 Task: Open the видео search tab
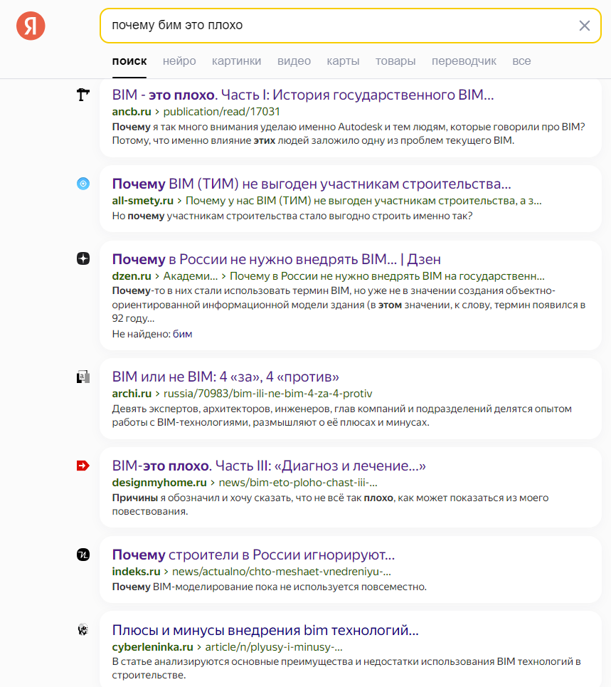[x=294, y=61]
